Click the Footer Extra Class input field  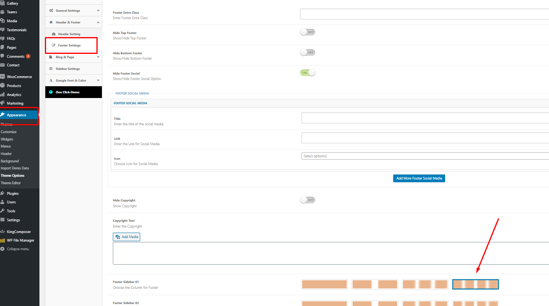[424, 14]
